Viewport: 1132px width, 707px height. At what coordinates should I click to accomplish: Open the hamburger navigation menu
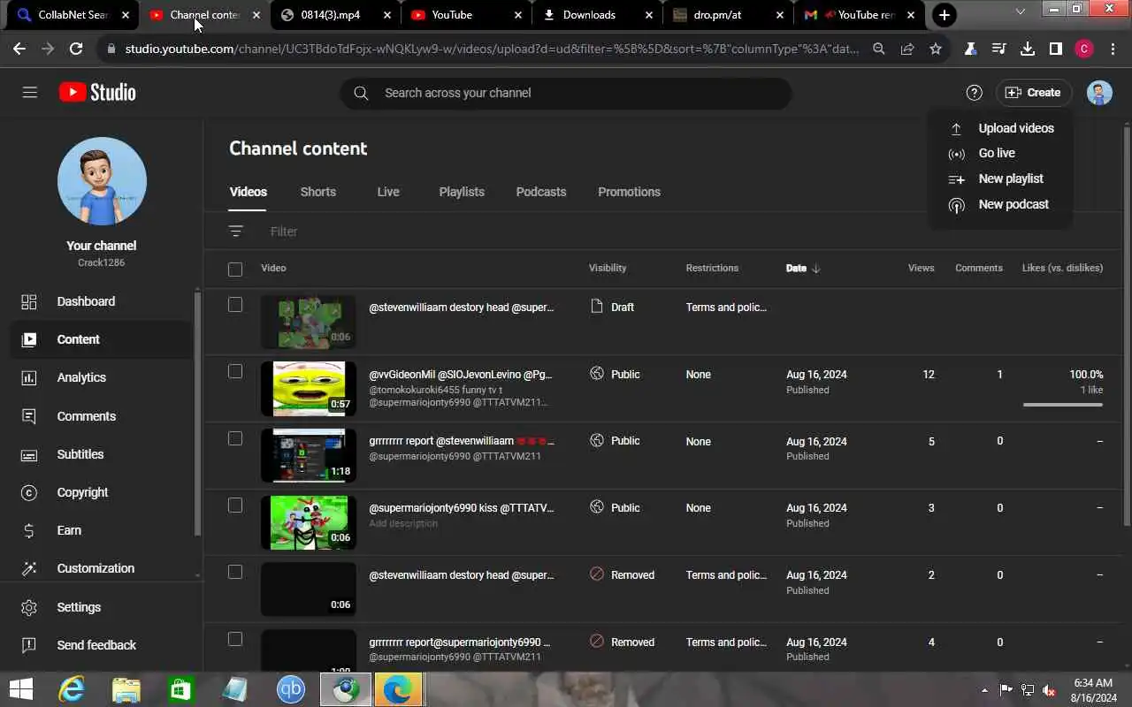tap(29, 92)
